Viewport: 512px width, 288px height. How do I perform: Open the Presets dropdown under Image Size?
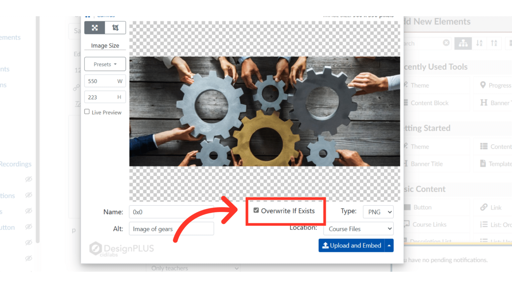click(105, 64)
